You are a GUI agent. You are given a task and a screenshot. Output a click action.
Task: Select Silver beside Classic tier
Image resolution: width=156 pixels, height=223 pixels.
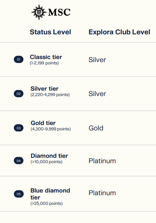click(x=97, y=60)
